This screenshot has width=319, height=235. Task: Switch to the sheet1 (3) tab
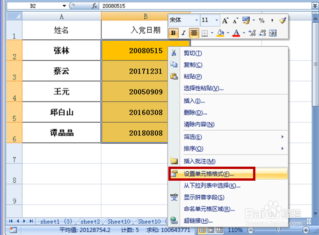click(x=56, y=221)
